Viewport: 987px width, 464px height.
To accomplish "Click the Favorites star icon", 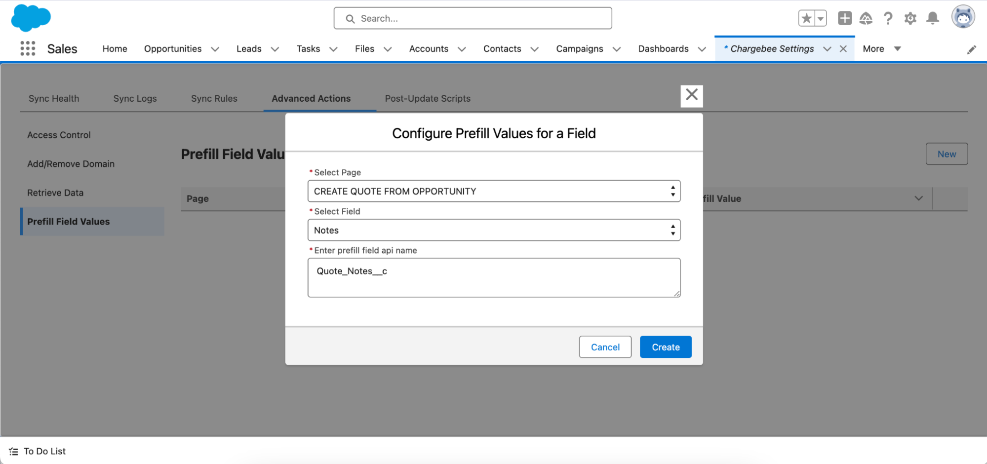I will (x=806, y=19).
